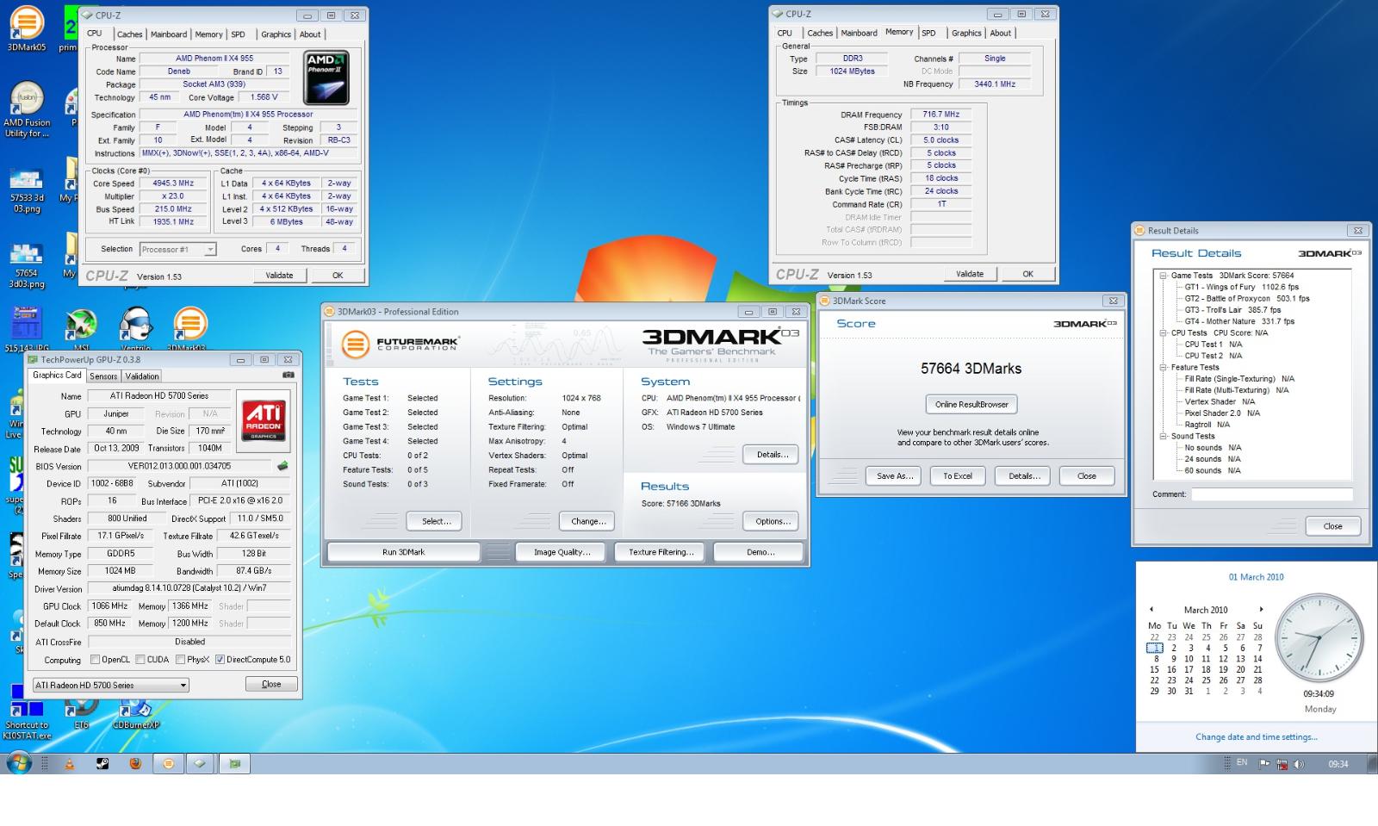Open the Windows Start orb

click(x=19, y=763)
